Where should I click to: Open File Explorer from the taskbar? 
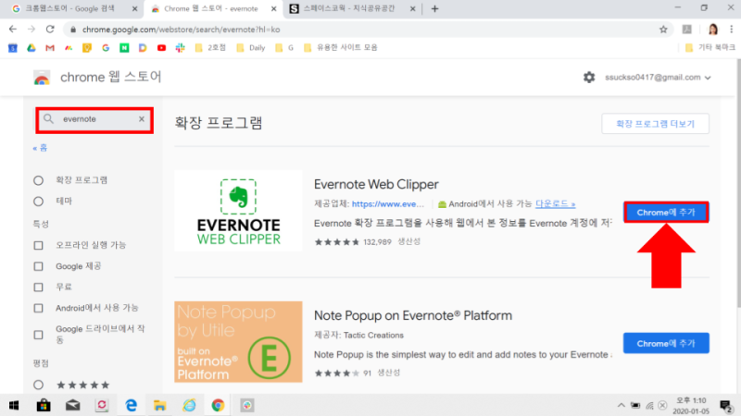tap(159, 405)
